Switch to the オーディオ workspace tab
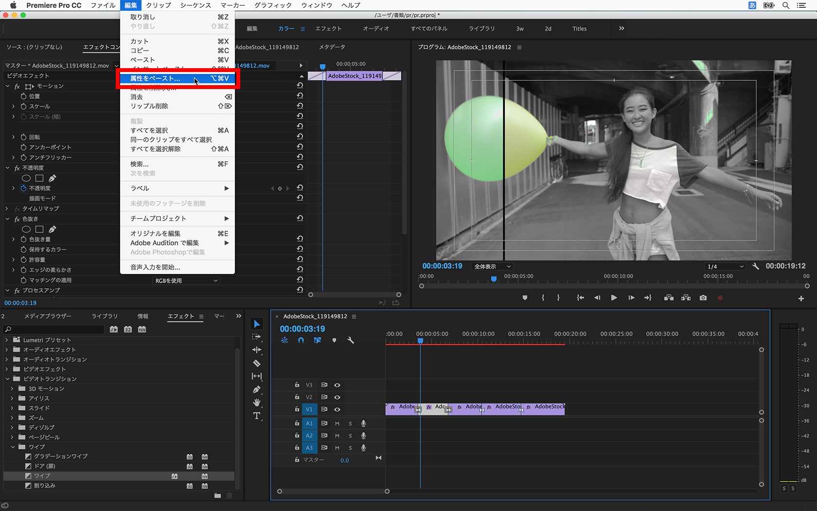Viewport: 817px width, 511px height. 375,29
